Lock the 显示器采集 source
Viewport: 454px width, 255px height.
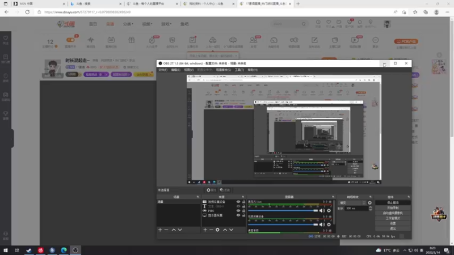point(243,215)
